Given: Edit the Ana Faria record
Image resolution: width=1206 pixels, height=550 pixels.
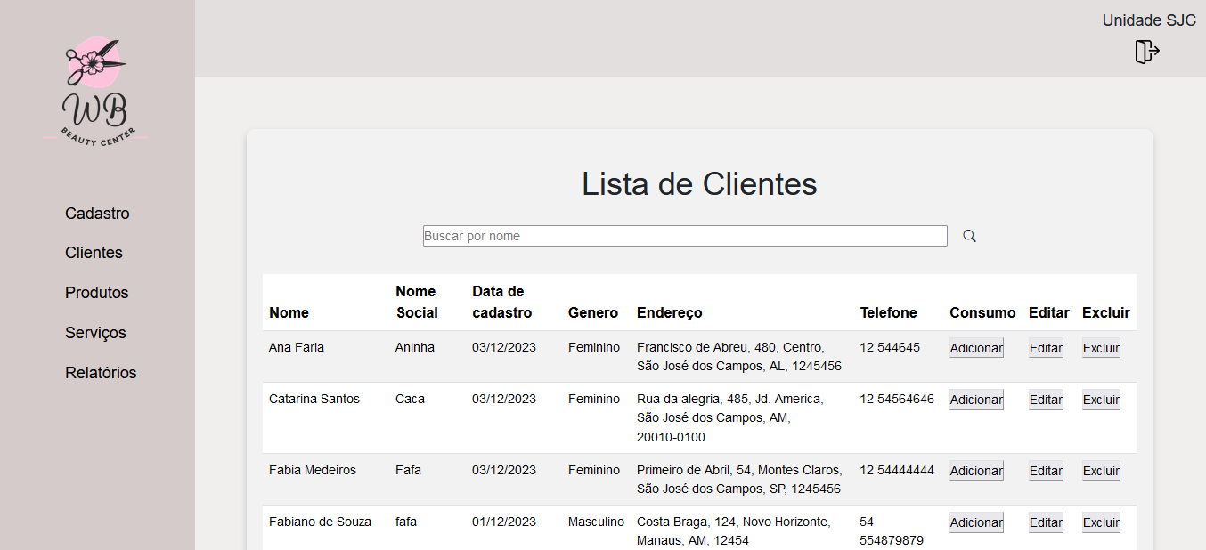Looking at the screenshot, I should (1046, 348).
